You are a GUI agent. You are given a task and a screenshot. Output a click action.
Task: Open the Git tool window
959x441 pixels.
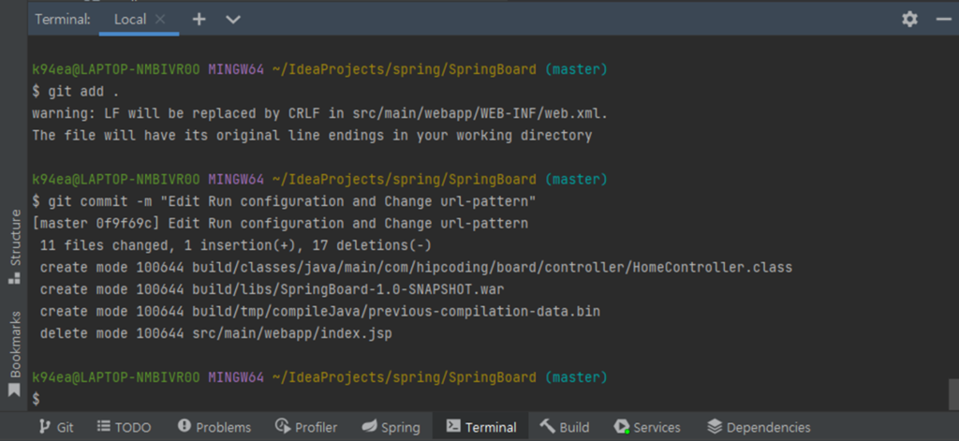point(55,427)
